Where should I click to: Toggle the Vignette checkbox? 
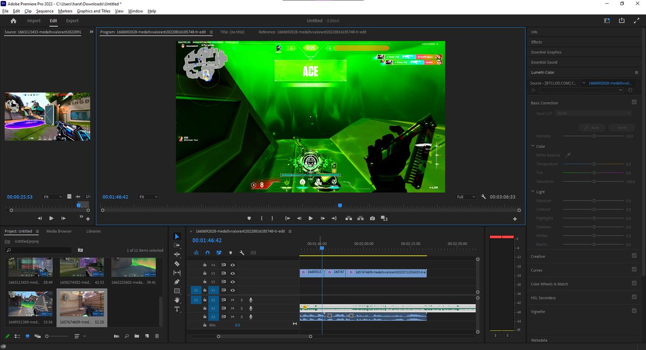tap(634, 311)
